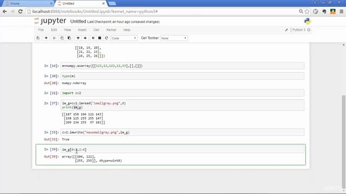Viewport: 346px width, 194px height.
Task: Move selected cell down arrow
Action: (x=85, y=38)
